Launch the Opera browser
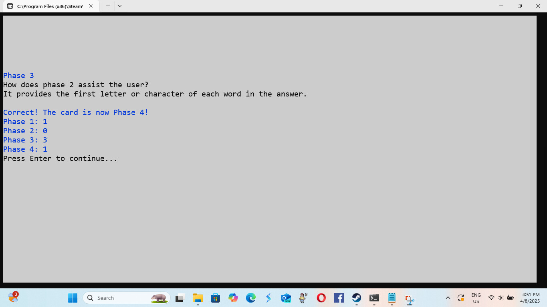 [x=321, y=298]
